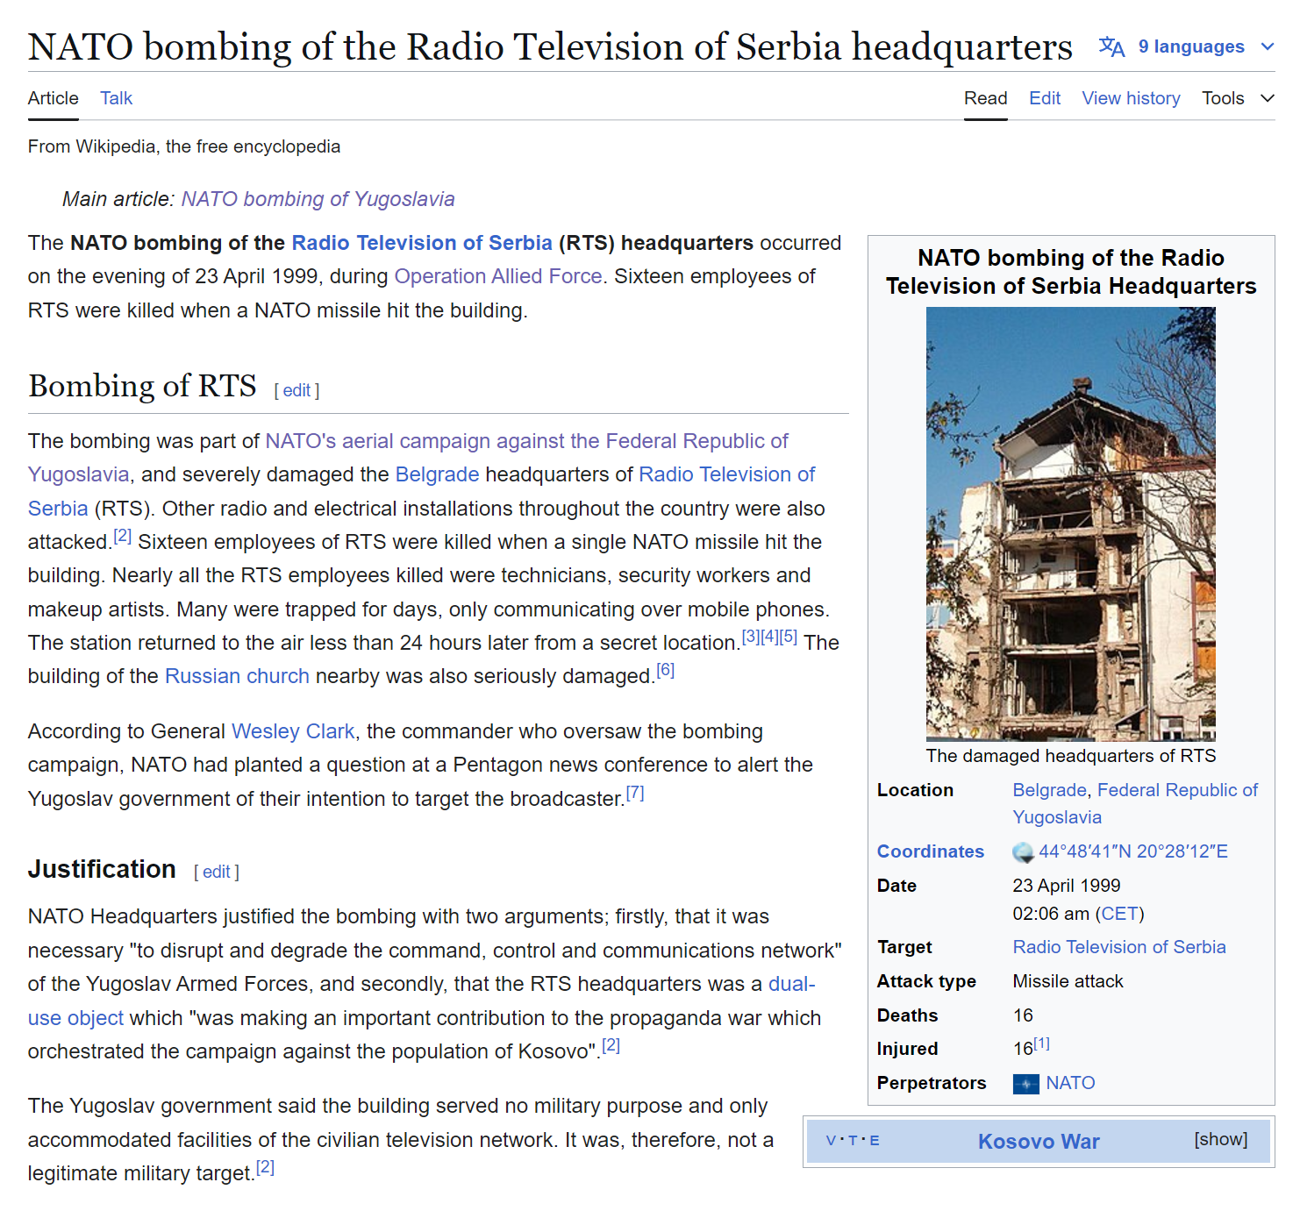Viewport: 1300px width, 1218px height.
Task: Switch to the Article tab
Action: (x=54, y=98)
